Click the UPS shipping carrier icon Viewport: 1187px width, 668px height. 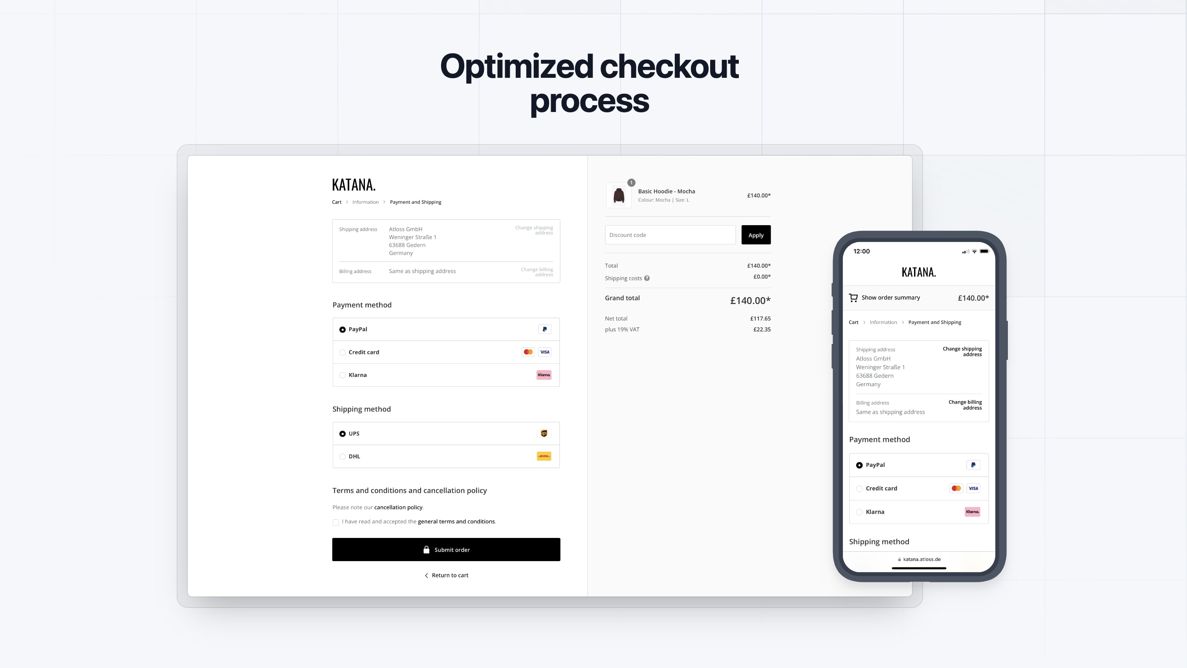coord(544,433)
